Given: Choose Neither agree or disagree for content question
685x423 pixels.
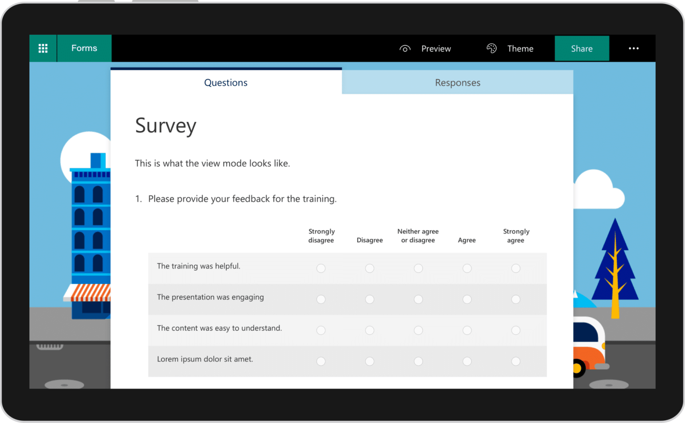Looking at the screenshot, I should 418,330.
